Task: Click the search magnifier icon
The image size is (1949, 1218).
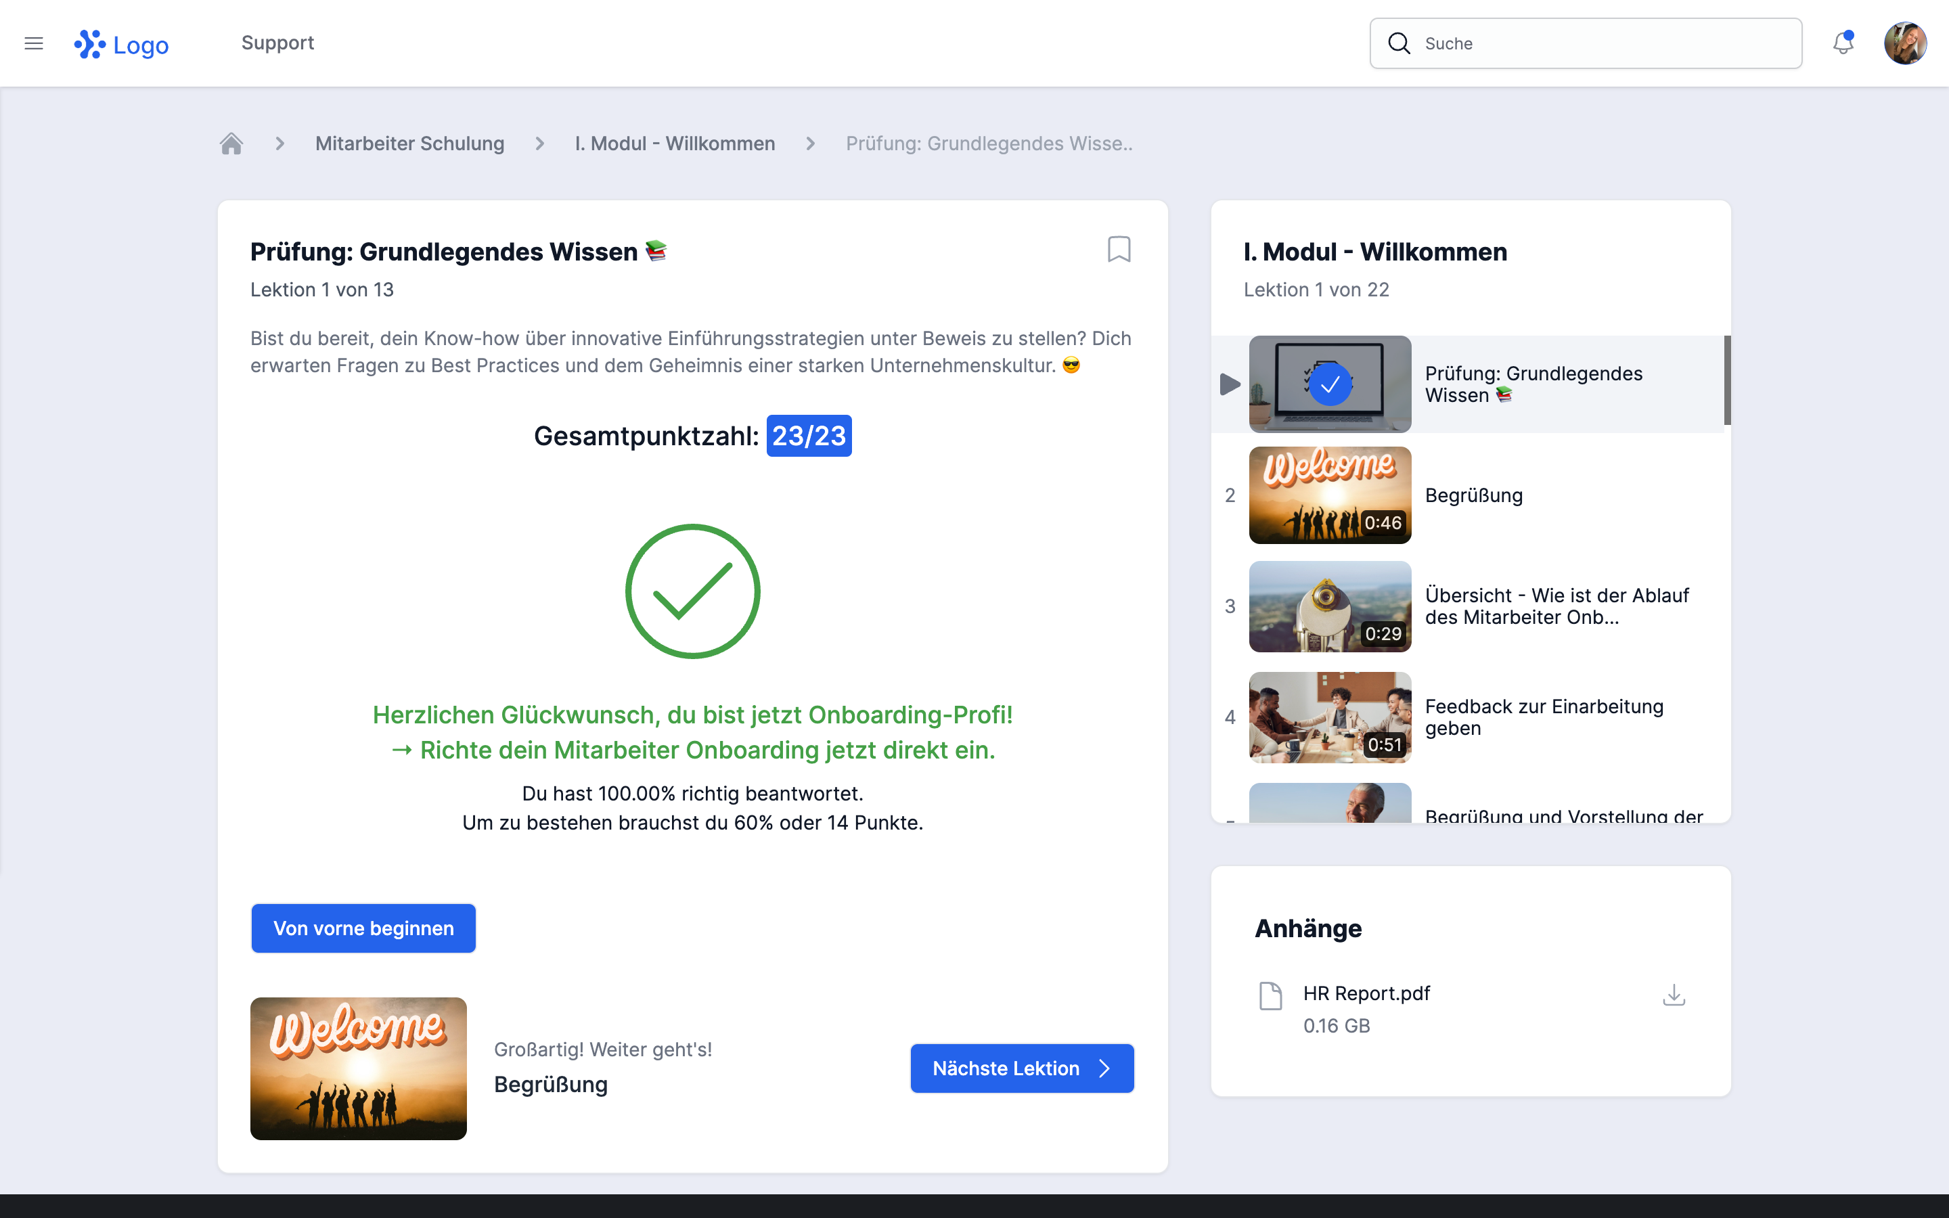Action: tap(1399, 43)
